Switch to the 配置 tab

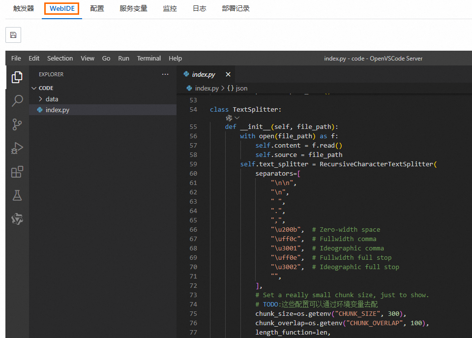[x=97, y=8]
